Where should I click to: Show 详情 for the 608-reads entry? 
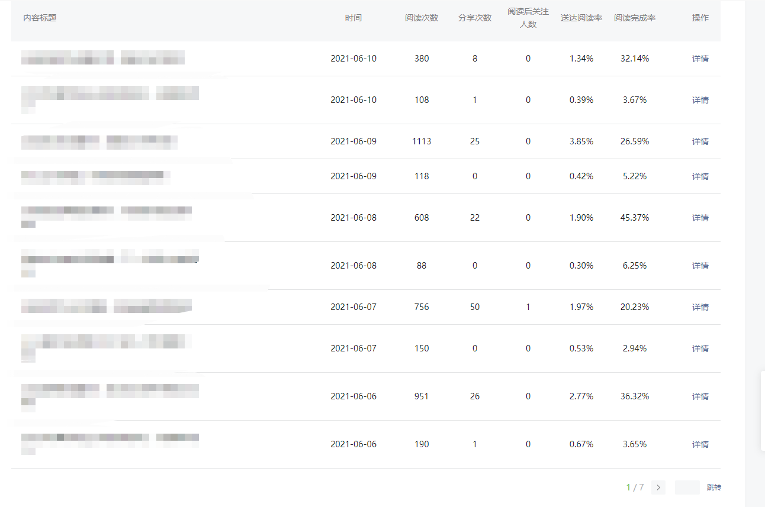pyautogui.click(x=700, y=218)
